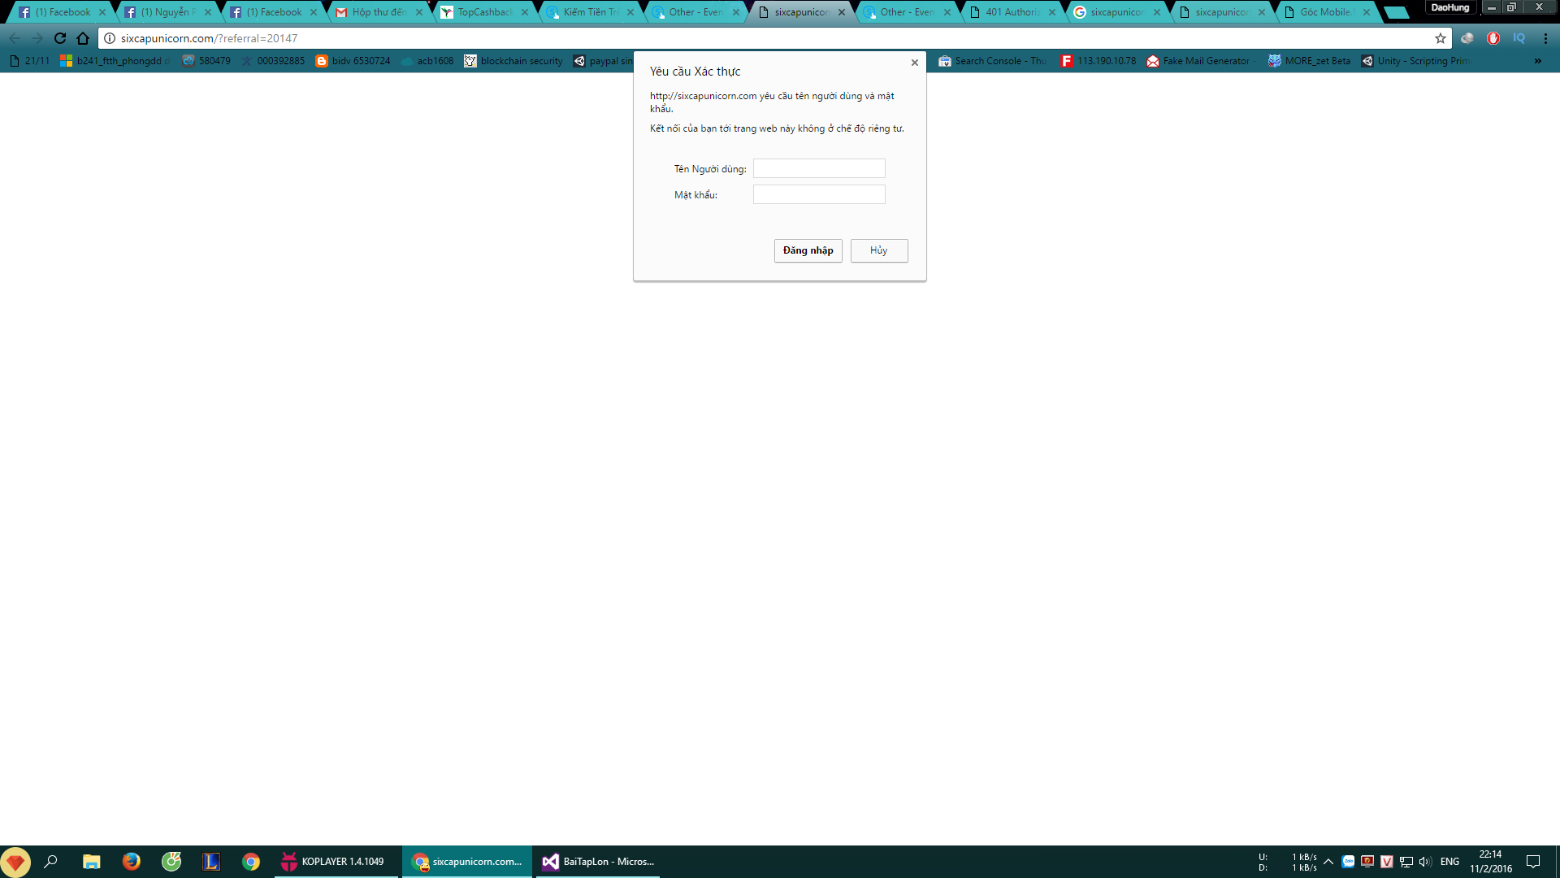The image size is (1560, 878).
Task: Click the IQ extension icon
Action: coord(1519,38)
